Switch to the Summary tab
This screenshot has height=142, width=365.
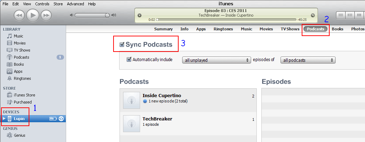(x=163, y=29)
